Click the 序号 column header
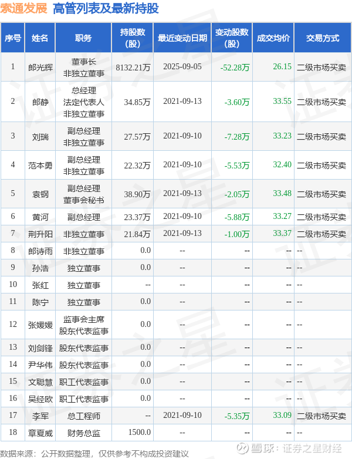Screen dimensions: 352x459 pos(12,38)
